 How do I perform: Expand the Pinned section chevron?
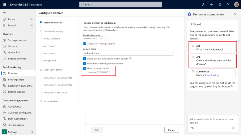[x=32, y=25]
